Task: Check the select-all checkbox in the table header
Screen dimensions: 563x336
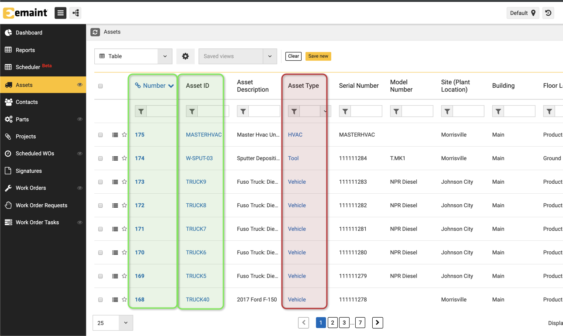Action: (x=100, y=86)
